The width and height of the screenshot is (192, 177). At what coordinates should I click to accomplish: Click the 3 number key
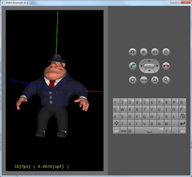[131, 102]
